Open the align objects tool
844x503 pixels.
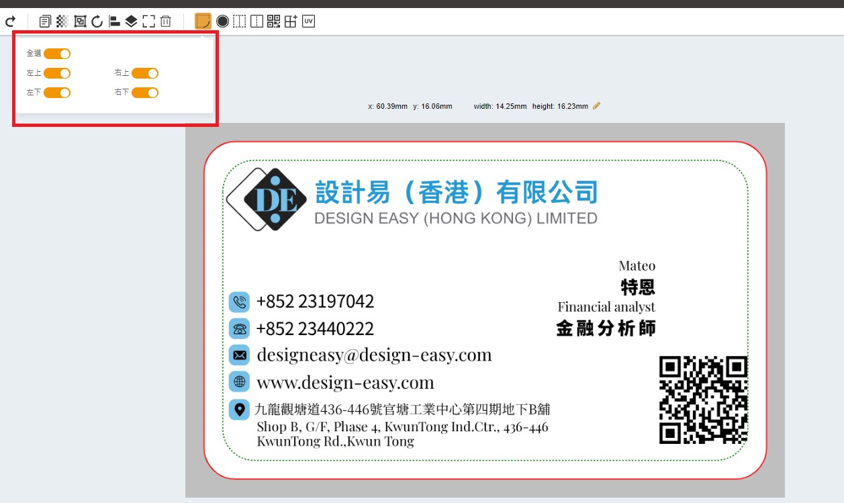pyautogui.click(x=114, y=21)
